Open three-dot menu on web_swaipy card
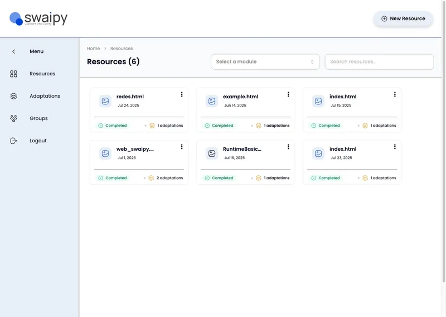The width and height of the screenshot is (446, 317). pos(182,147)
